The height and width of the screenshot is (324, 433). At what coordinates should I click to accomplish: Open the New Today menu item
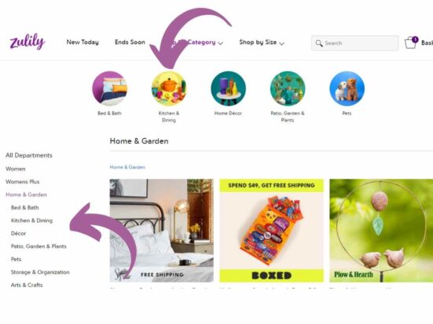83,42
